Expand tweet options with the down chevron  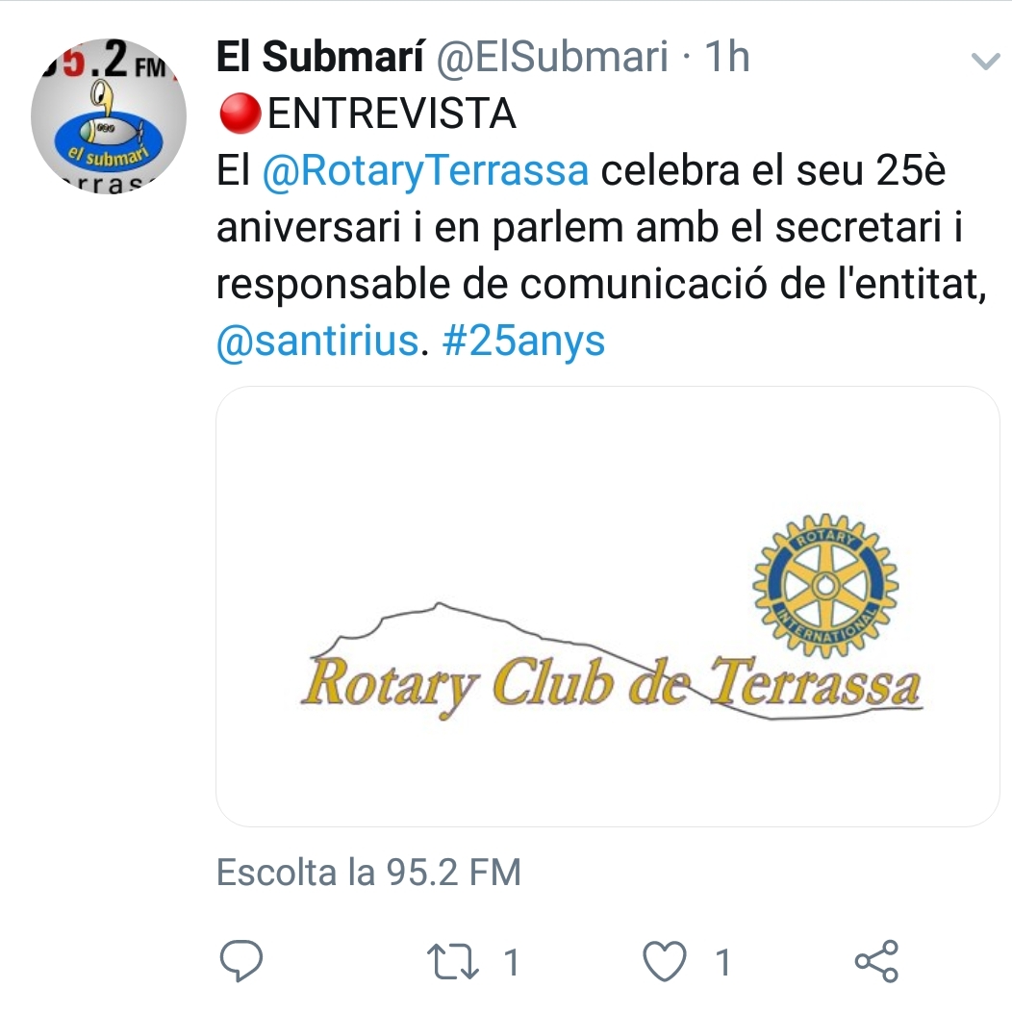pos(985,62)
